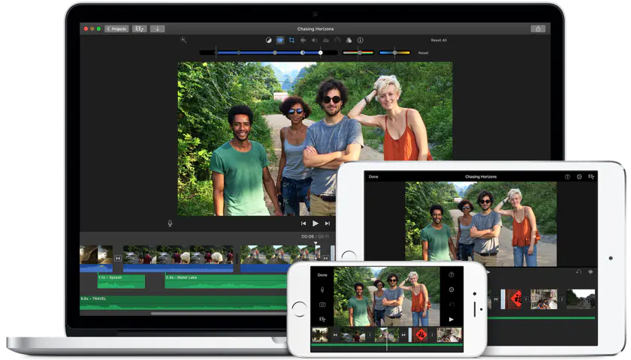This screenshot has height=360, width=631.
Task: Click the voiceover microphone under the Mac viewer
Action: click(170, 223)
